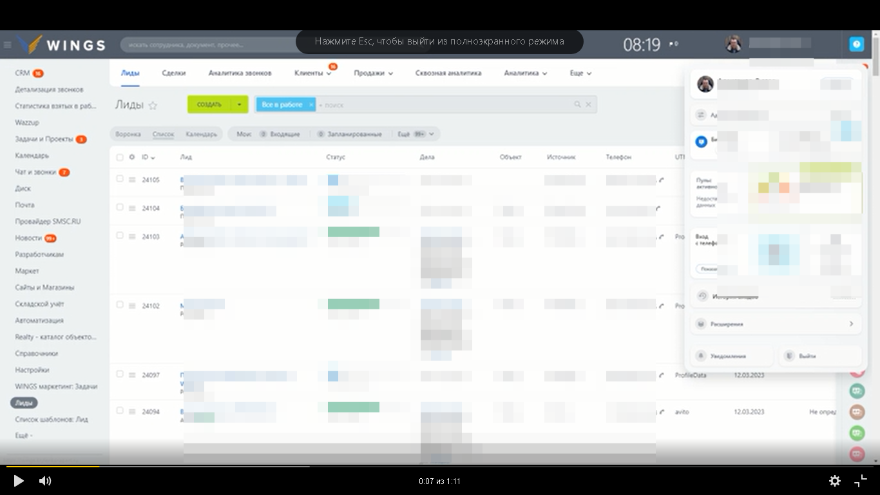Add Лиды page to favorites with the star
Screen dimensions: 880x495
click(x=153, y=105)
